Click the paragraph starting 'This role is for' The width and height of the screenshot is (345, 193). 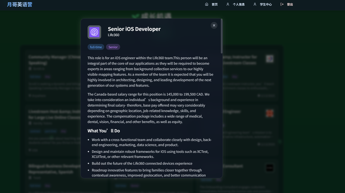coord(150,72)
